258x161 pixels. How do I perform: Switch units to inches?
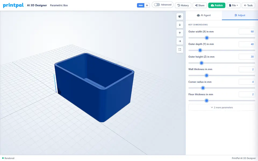147,5
